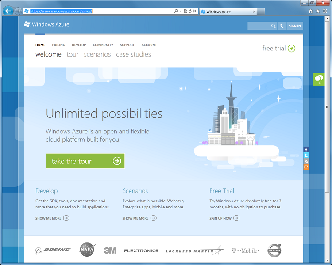
Task: Click the green free trial arrow icon
Action: [x=292, y=49]
